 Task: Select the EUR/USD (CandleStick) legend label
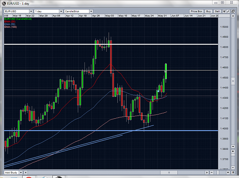tap(18, 19)
